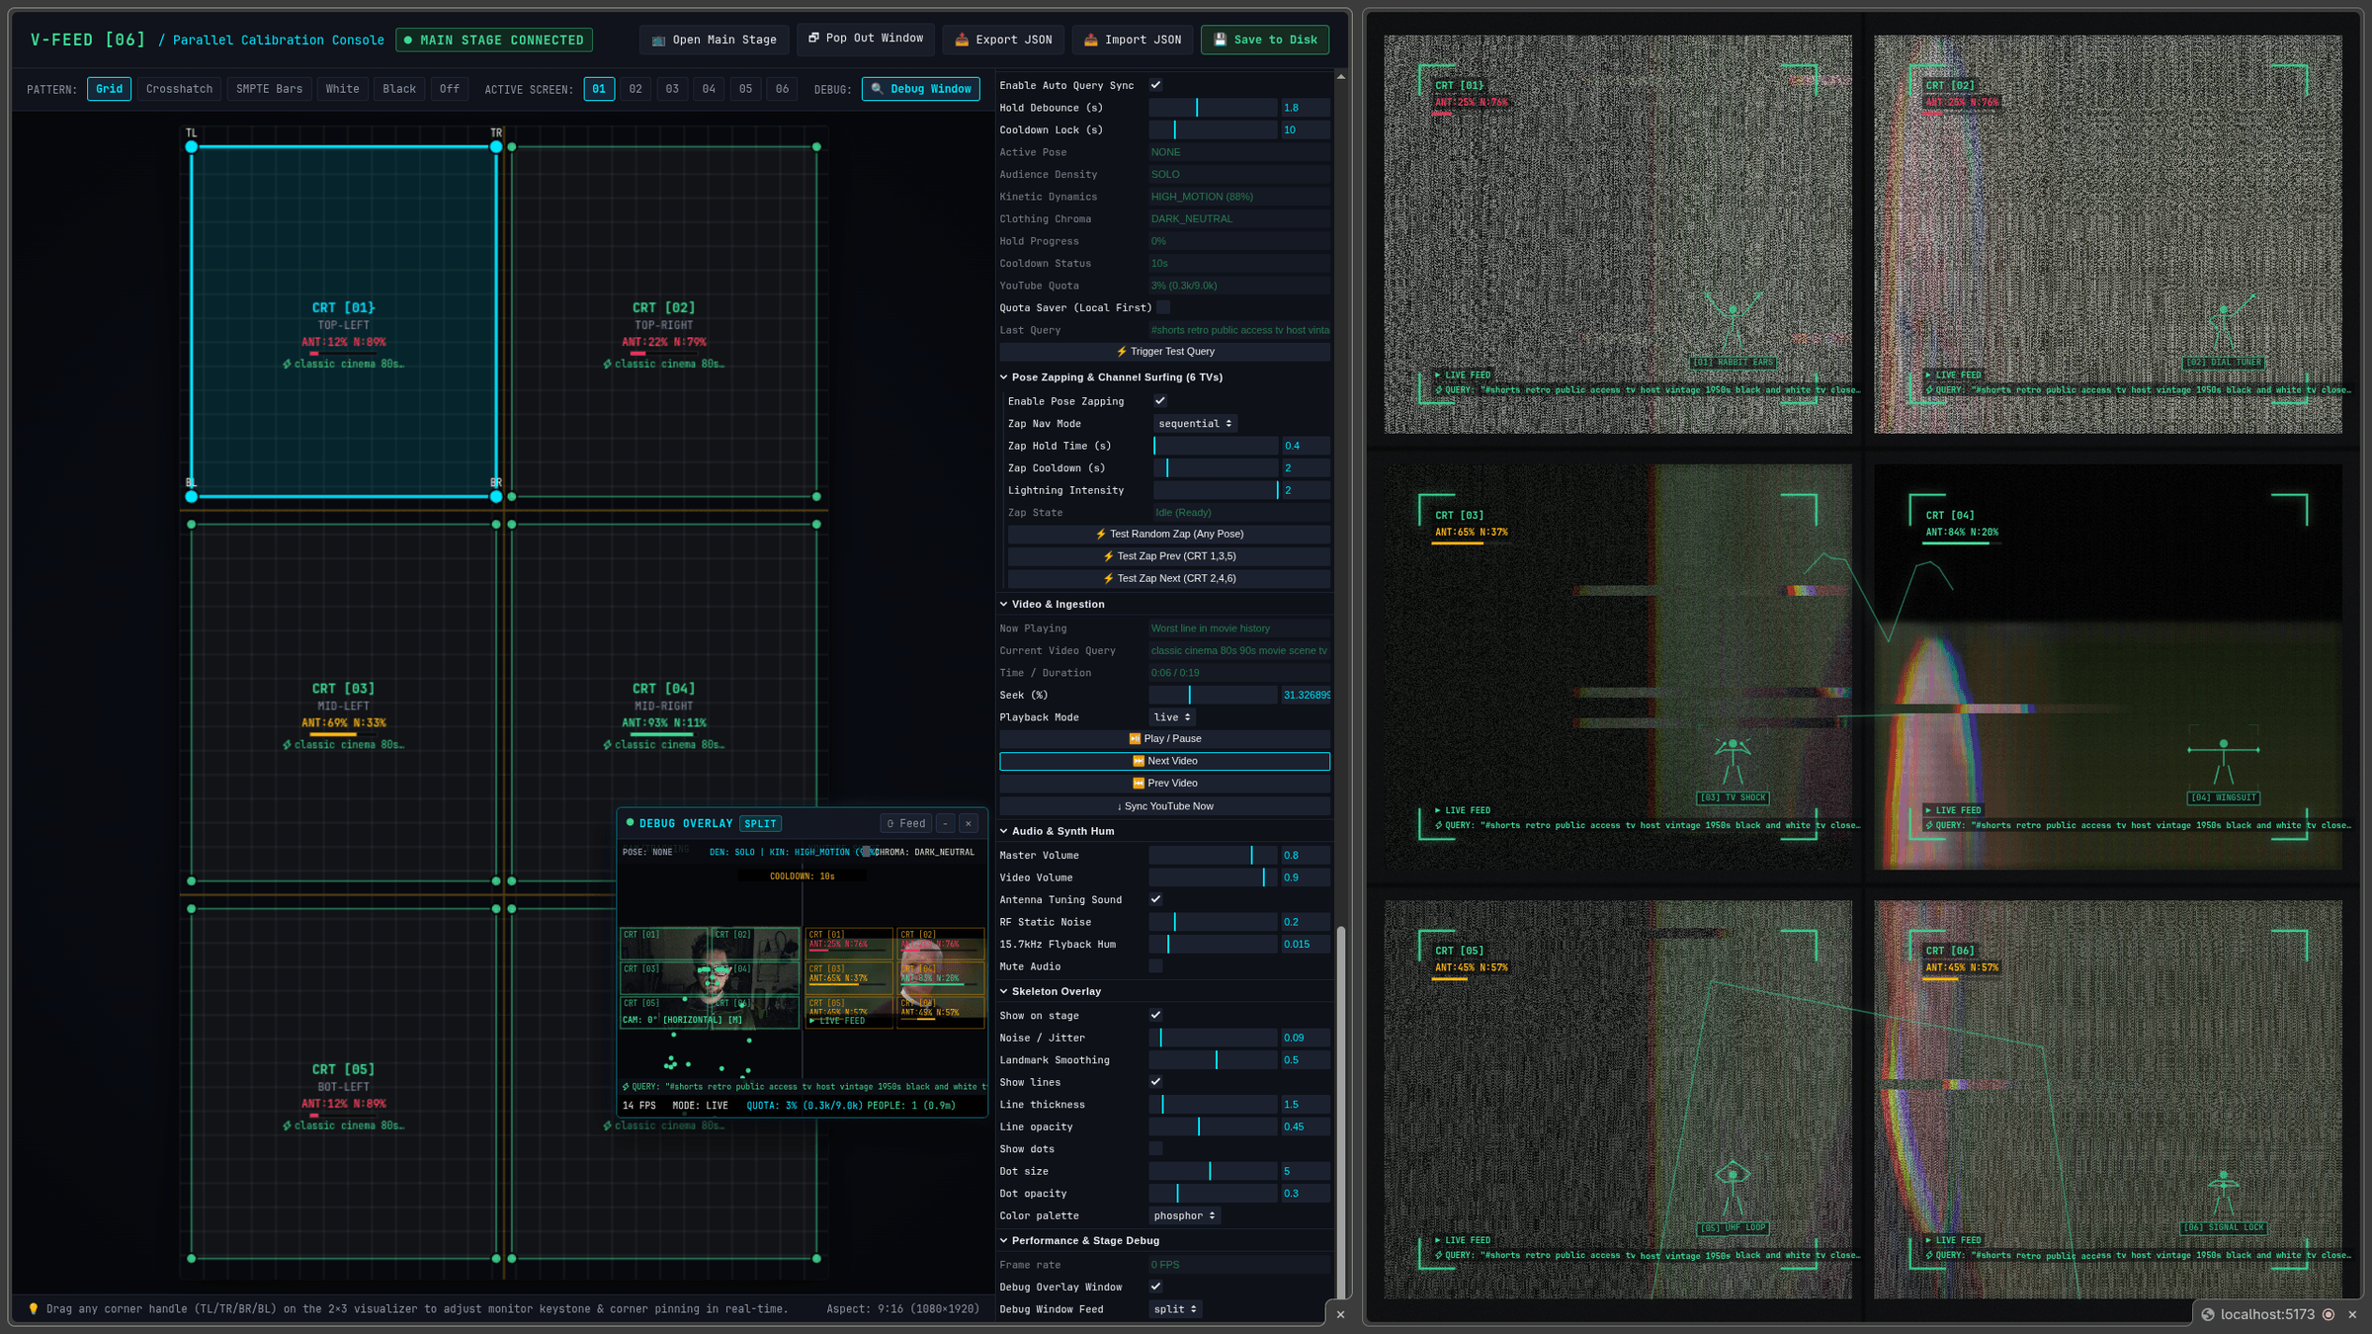Screen dimensions: 2372x1334
Task: Trigger Test Query with lightning icon
Action: click(x=1165, y=352)
